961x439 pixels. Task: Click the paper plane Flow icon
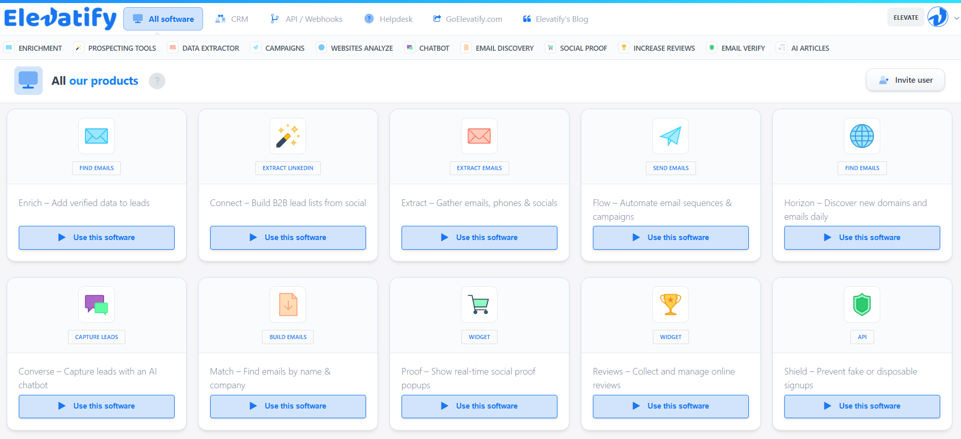click(671, 136)
